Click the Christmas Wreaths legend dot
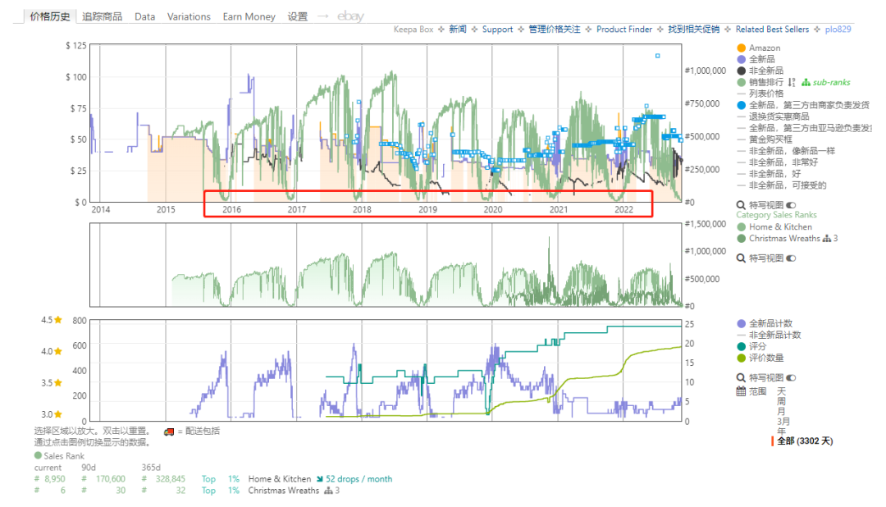 coord(742,239)
